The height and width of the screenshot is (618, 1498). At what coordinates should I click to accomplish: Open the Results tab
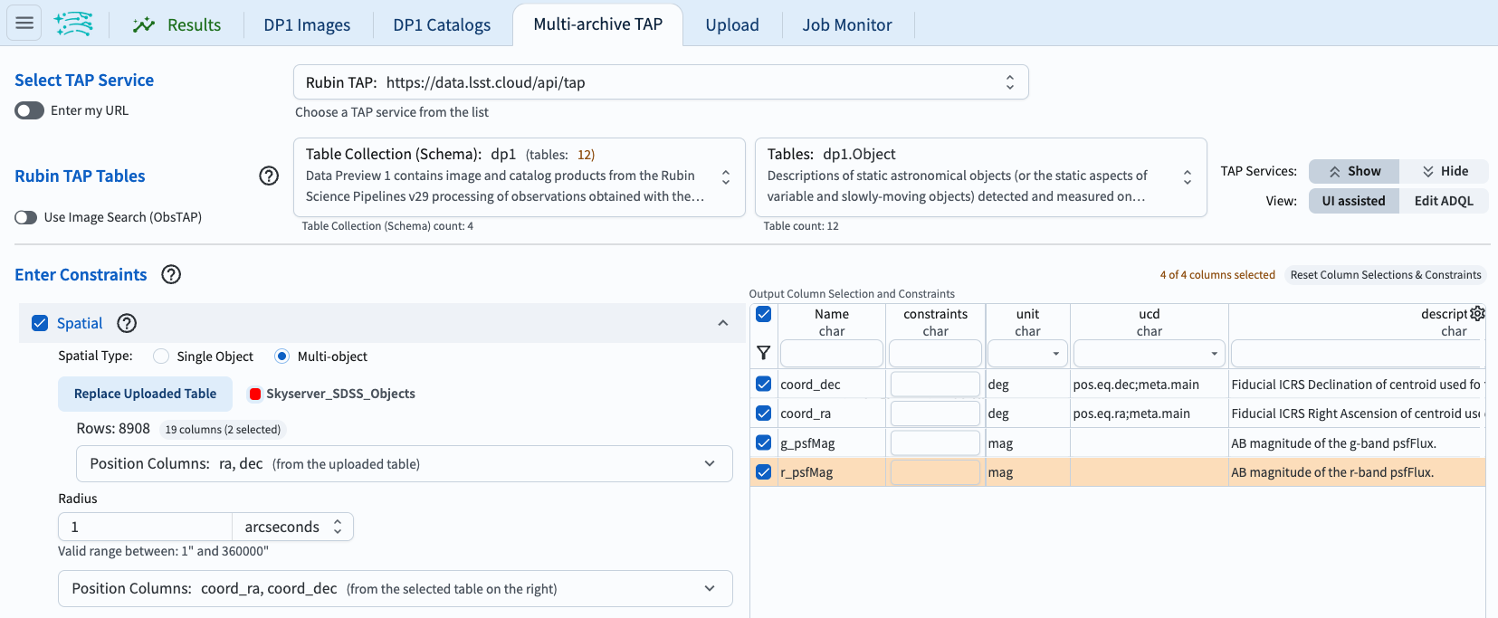(177, 24)
